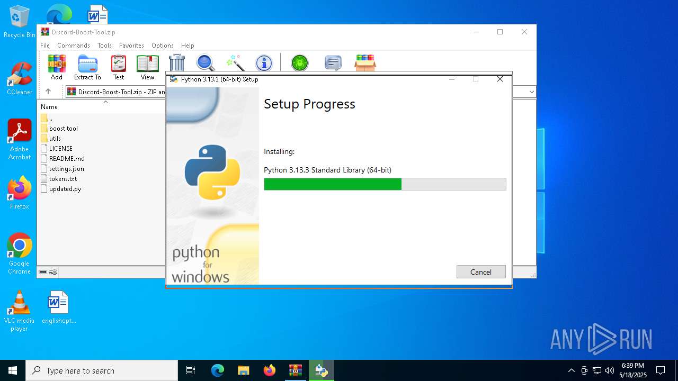Open the Adobe Acrobat desktop shortcut
Viewport: 678px width, 381px height.
click(20, 140)
